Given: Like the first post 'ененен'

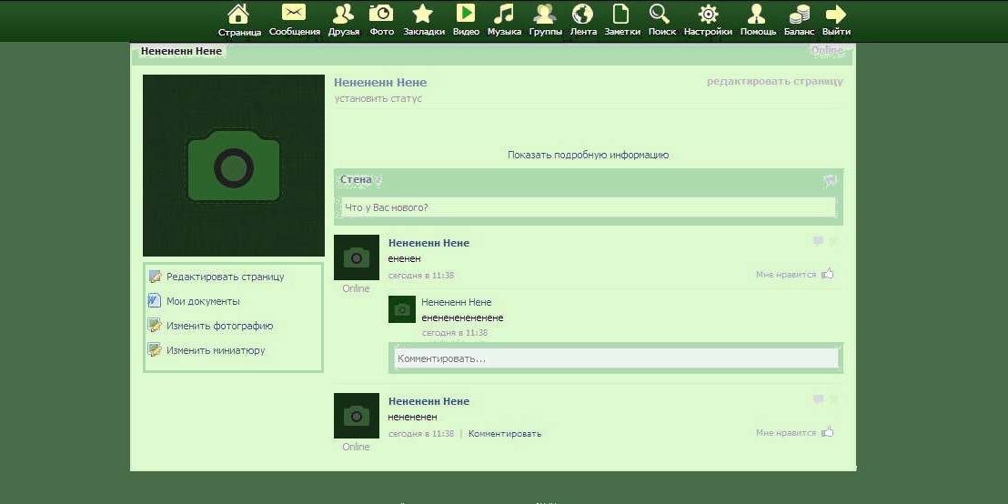Looking at the screenshot, I should [827, 274].
